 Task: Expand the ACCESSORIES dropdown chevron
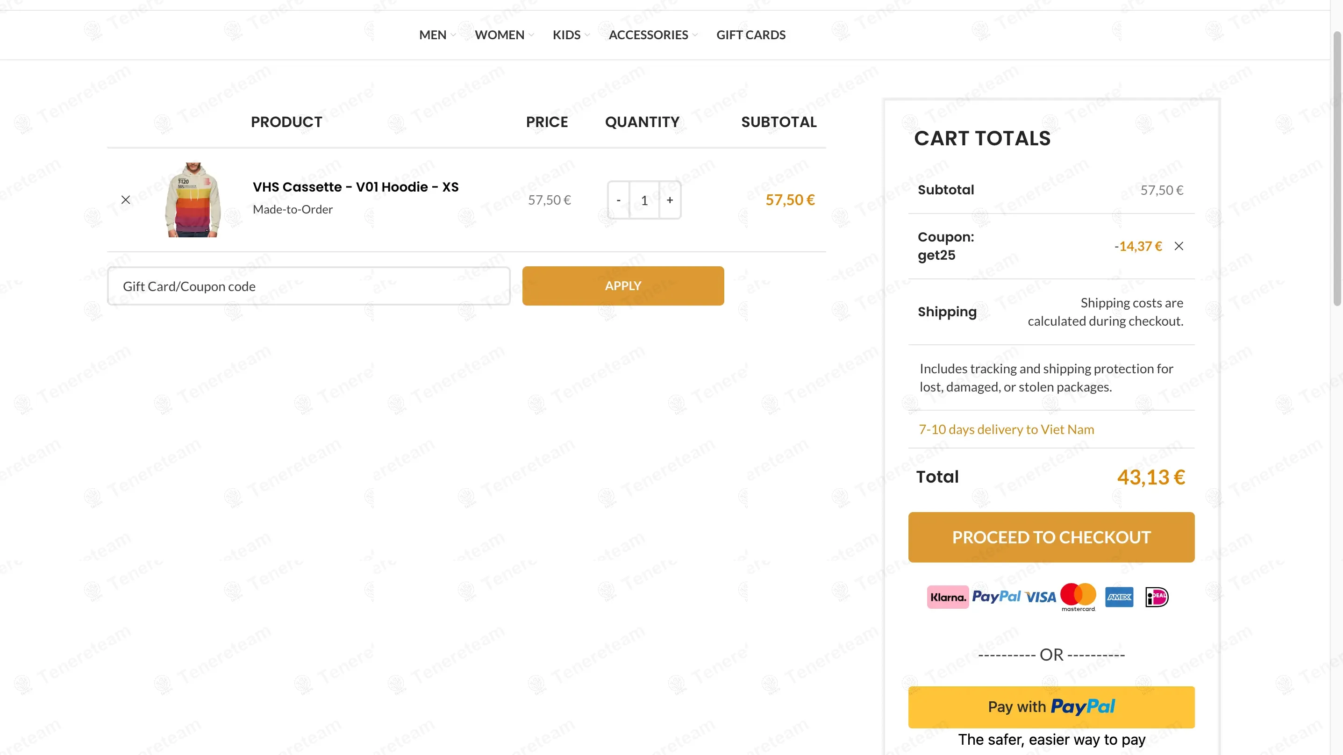tap(694, 36)
